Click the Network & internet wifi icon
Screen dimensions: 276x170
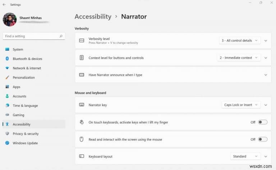click(x=7, y=68)
